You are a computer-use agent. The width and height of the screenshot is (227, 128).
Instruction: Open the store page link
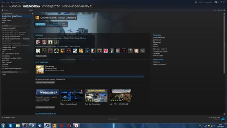pos(160,49)
